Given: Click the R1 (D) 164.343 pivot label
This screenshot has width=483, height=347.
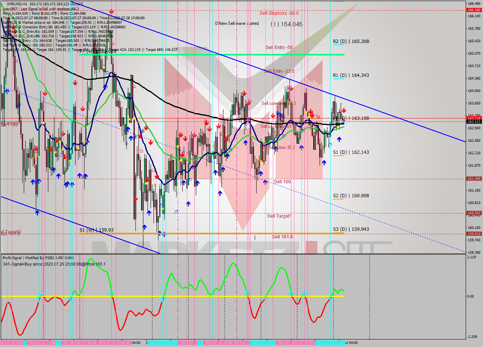Looking at the screenshot, I should pyautogui.click(x=351, y=75).
